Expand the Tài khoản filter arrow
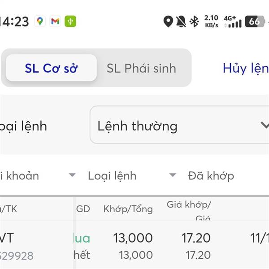 click(72, 175)
